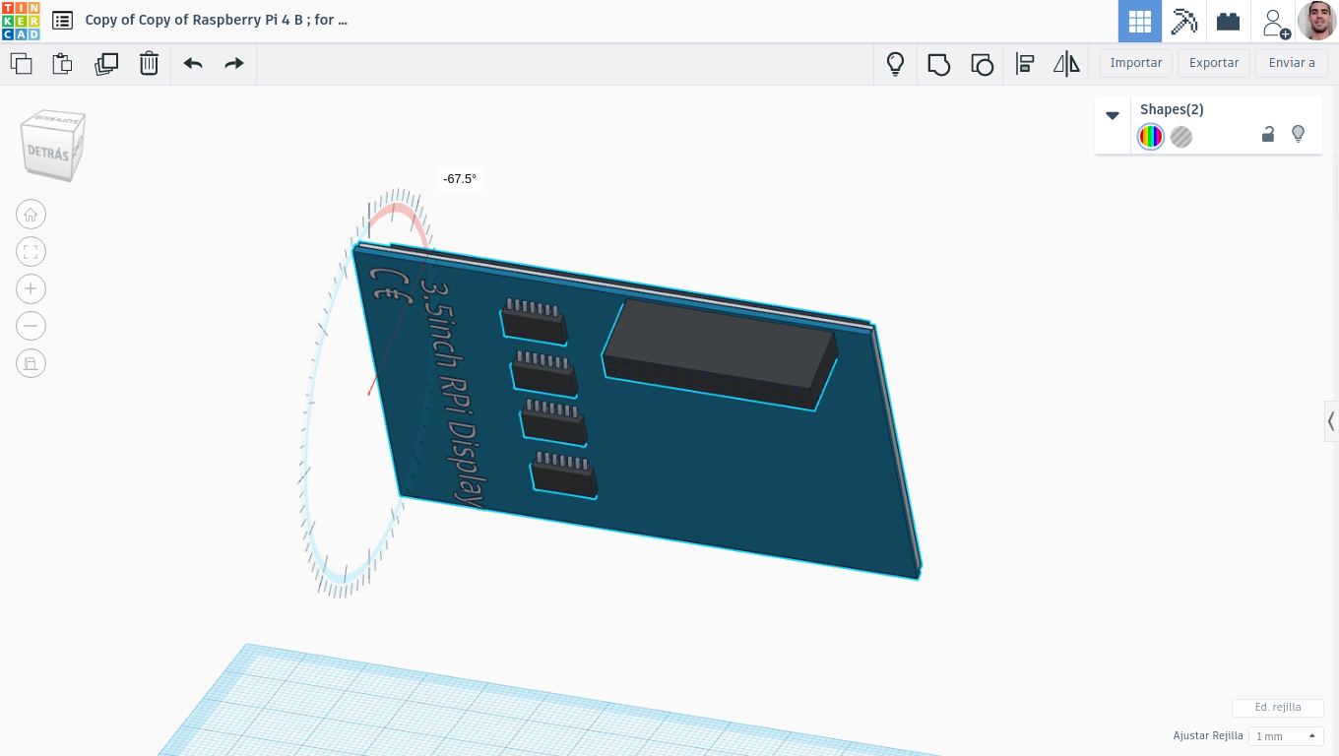The image size is (1339, 756).
Task: Click the Group shapes icon
Action: [938, 65]
